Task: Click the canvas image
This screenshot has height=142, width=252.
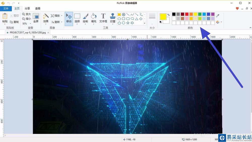Action: 128,87
